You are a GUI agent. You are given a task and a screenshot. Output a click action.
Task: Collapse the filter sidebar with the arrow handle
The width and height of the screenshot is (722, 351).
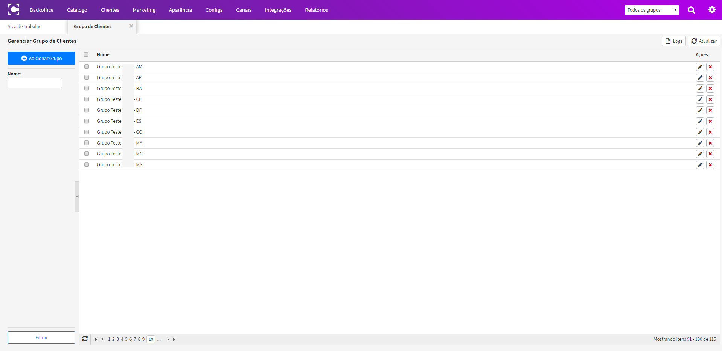pos(77,196)
